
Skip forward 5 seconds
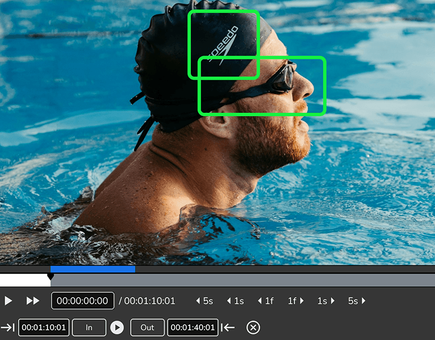click(x=357, y=301)
